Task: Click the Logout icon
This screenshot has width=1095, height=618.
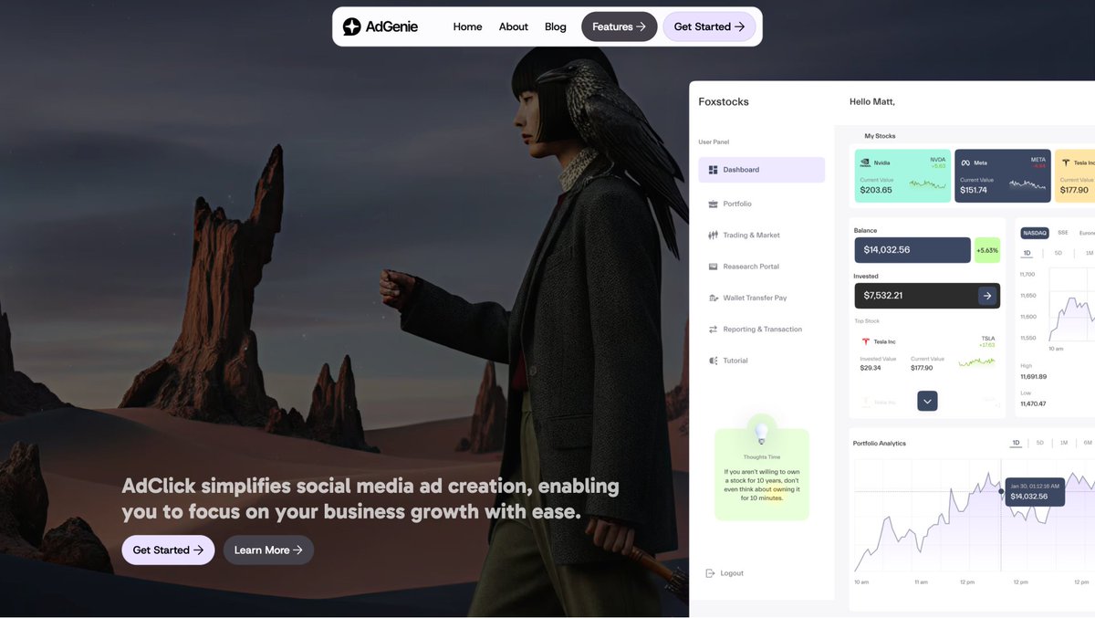Action: (710, 572)
